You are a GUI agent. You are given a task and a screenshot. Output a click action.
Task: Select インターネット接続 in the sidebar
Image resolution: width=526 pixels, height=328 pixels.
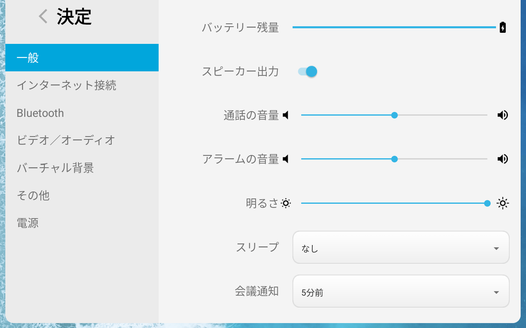pyautogui.click(x=67, y=85)
